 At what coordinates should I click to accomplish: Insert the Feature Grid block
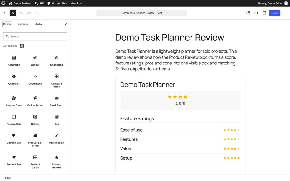click(x=14, y=120)
